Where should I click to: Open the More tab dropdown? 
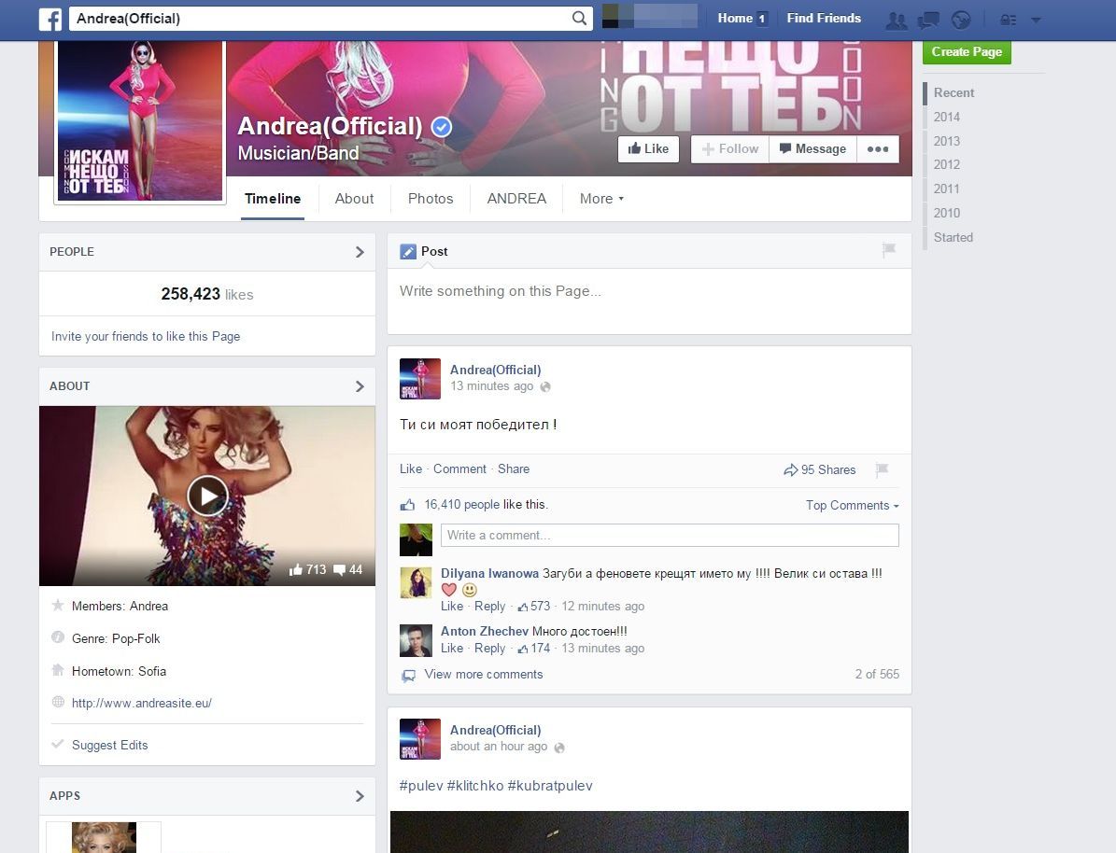click(601, 199)
